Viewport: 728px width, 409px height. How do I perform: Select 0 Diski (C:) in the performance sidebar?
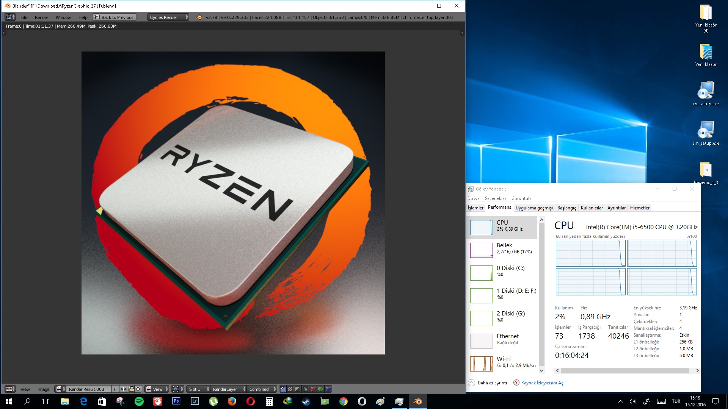pos(502,273)
